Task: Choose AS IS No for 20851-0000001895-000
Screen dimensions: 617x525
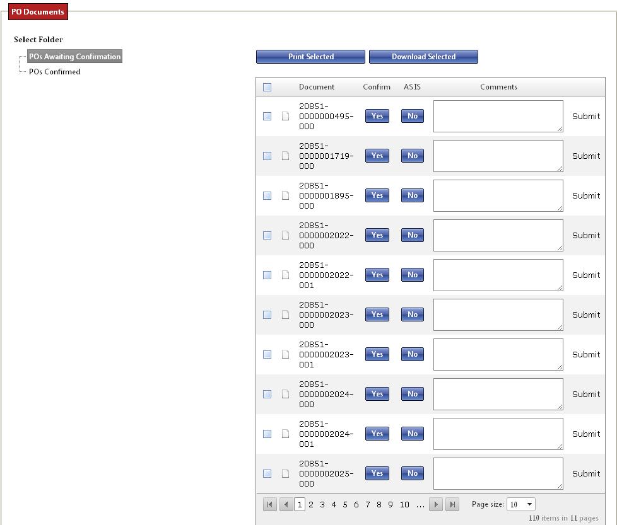Action: tap(413, 195)
